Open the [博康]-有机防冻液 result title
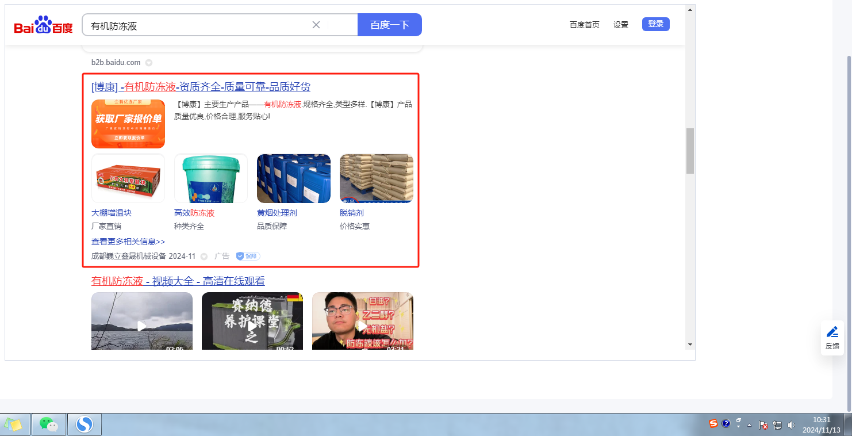852x436 pixels. click(201, 87)
